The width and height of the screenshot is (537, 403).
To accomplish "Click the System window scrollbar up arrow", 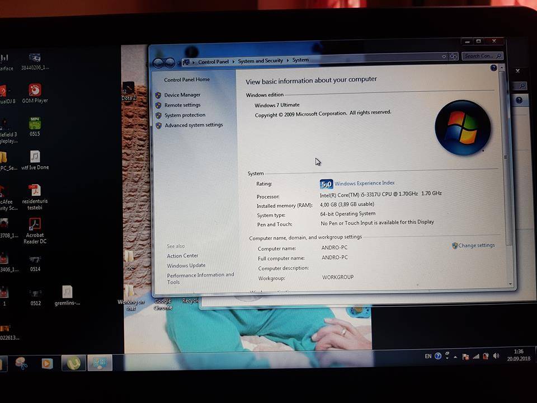I will pyautogui.click(x=502, y=68).
